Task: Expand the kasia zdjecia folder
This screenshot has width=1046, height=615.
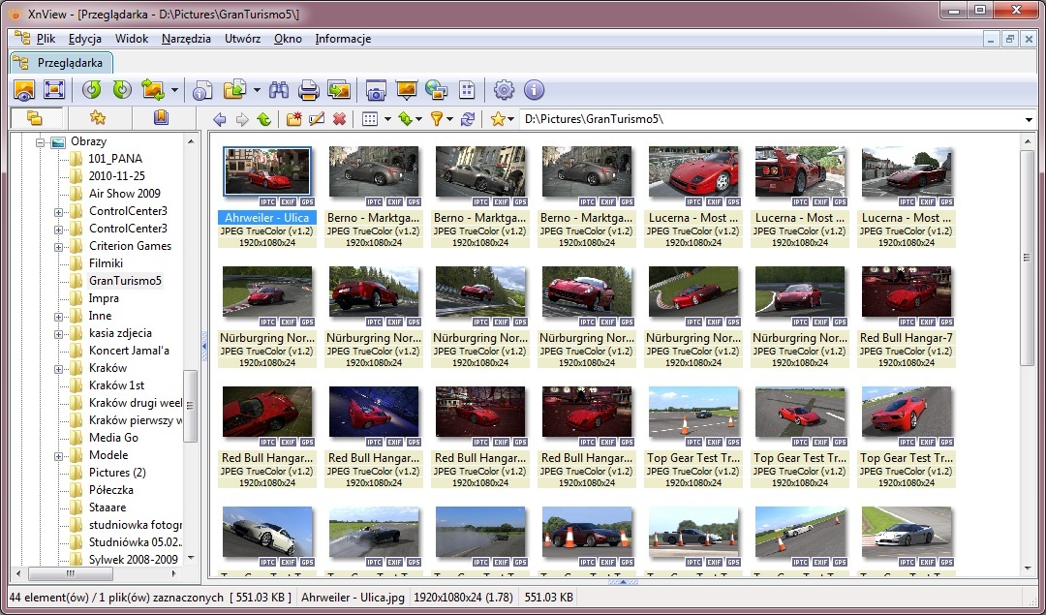Action: click(x=59, y=334)
